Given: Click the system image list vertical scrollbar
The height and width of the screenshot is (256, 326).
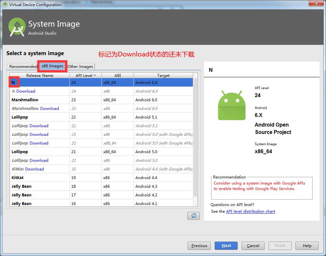Looking at the screenshot, I should point(195,137).
